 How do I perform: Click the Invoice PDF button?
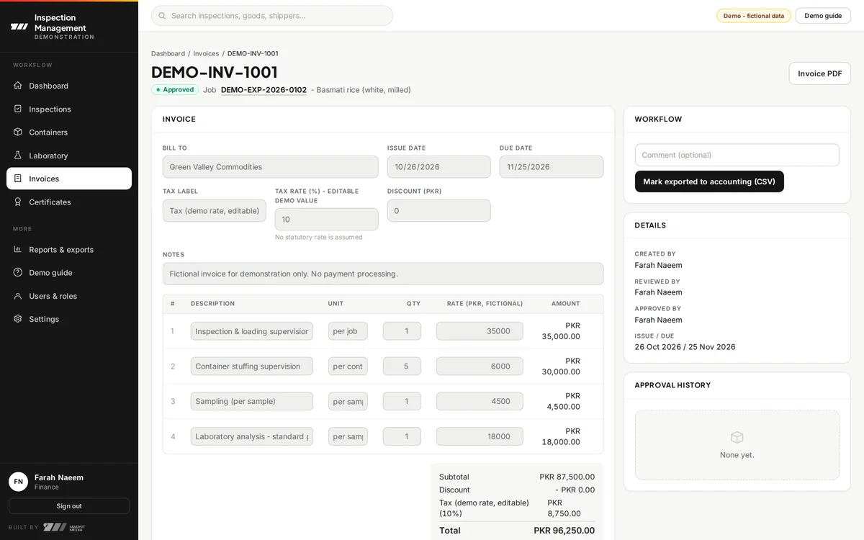(x=819, y=73)
